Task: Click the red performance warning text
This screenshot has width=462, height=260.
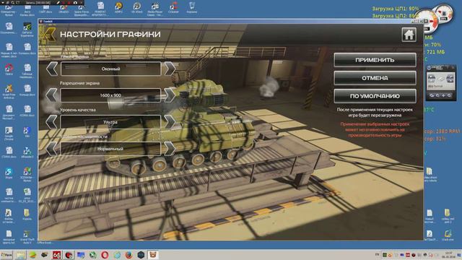Action: click(375, 130)
